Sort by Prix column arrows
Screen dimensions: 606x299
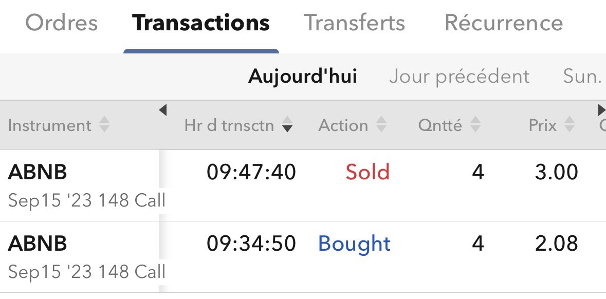570,125
